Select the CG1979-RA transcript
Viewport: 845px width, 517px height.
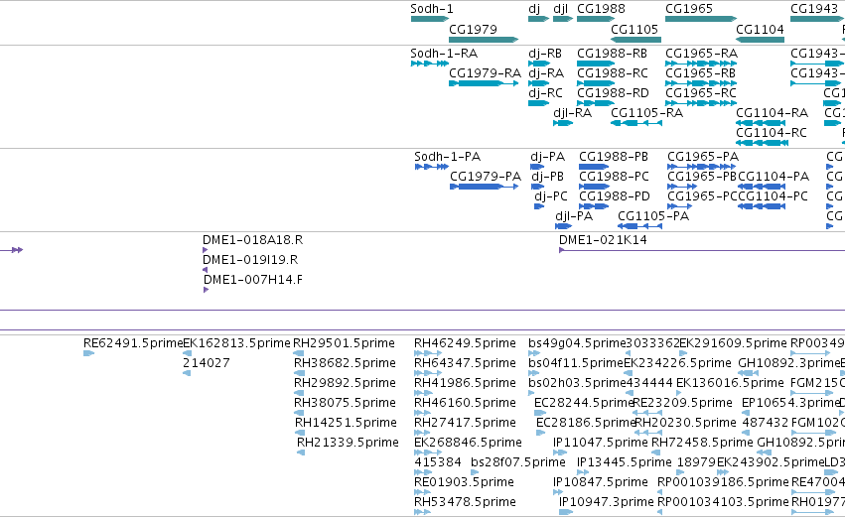tap(484, 83)
